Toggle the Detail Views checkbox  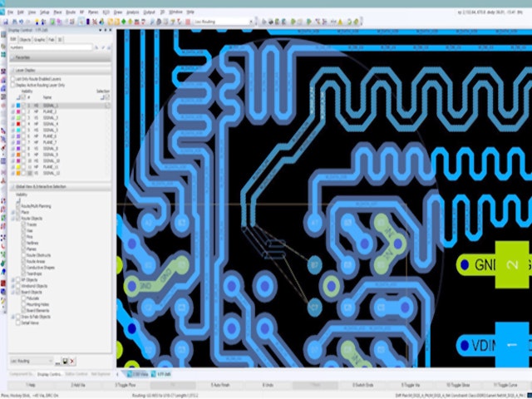(18, 323)
